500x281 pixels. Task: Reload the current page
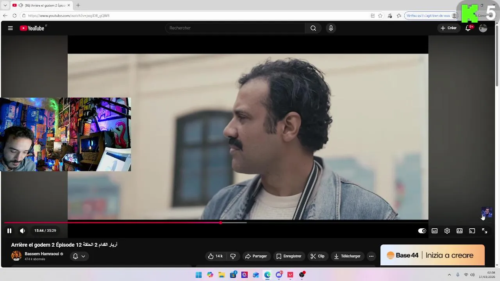click(x=14, y=16)
